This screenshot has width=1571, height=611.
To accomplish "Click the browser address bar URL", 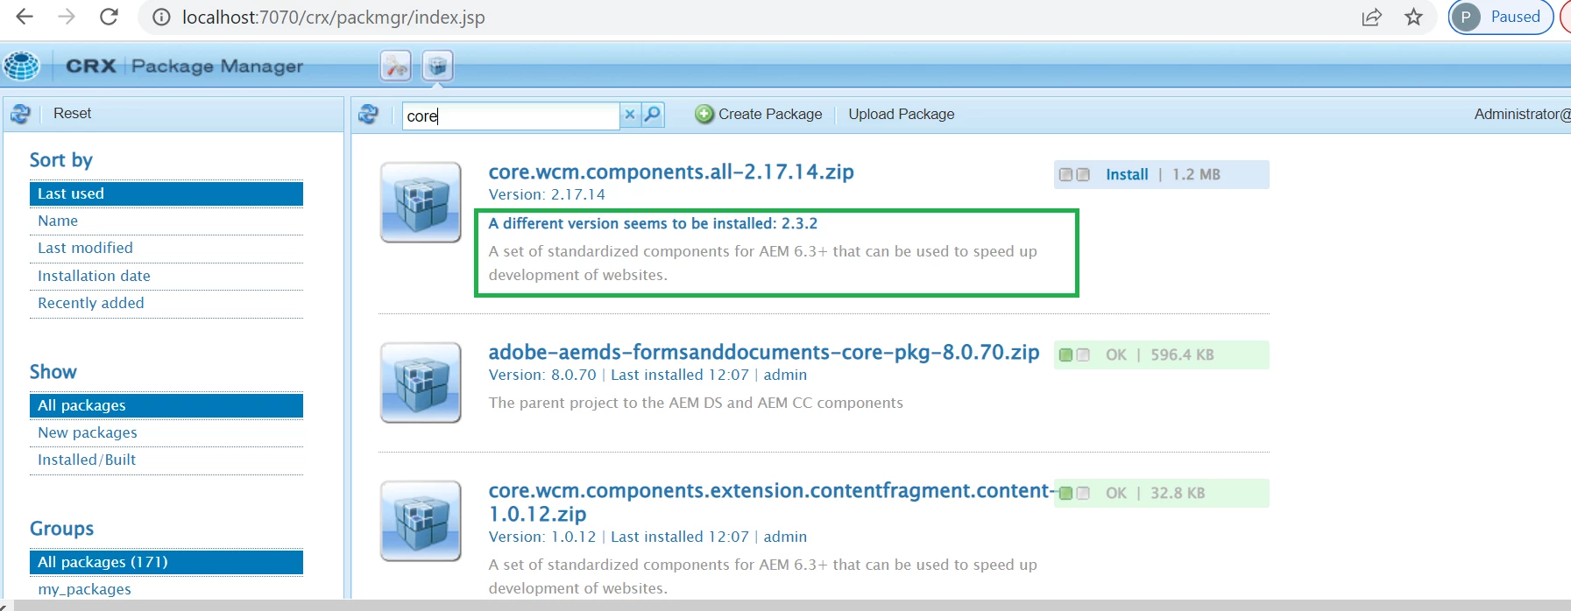I will pyautogui.click(x=333, y=18).
